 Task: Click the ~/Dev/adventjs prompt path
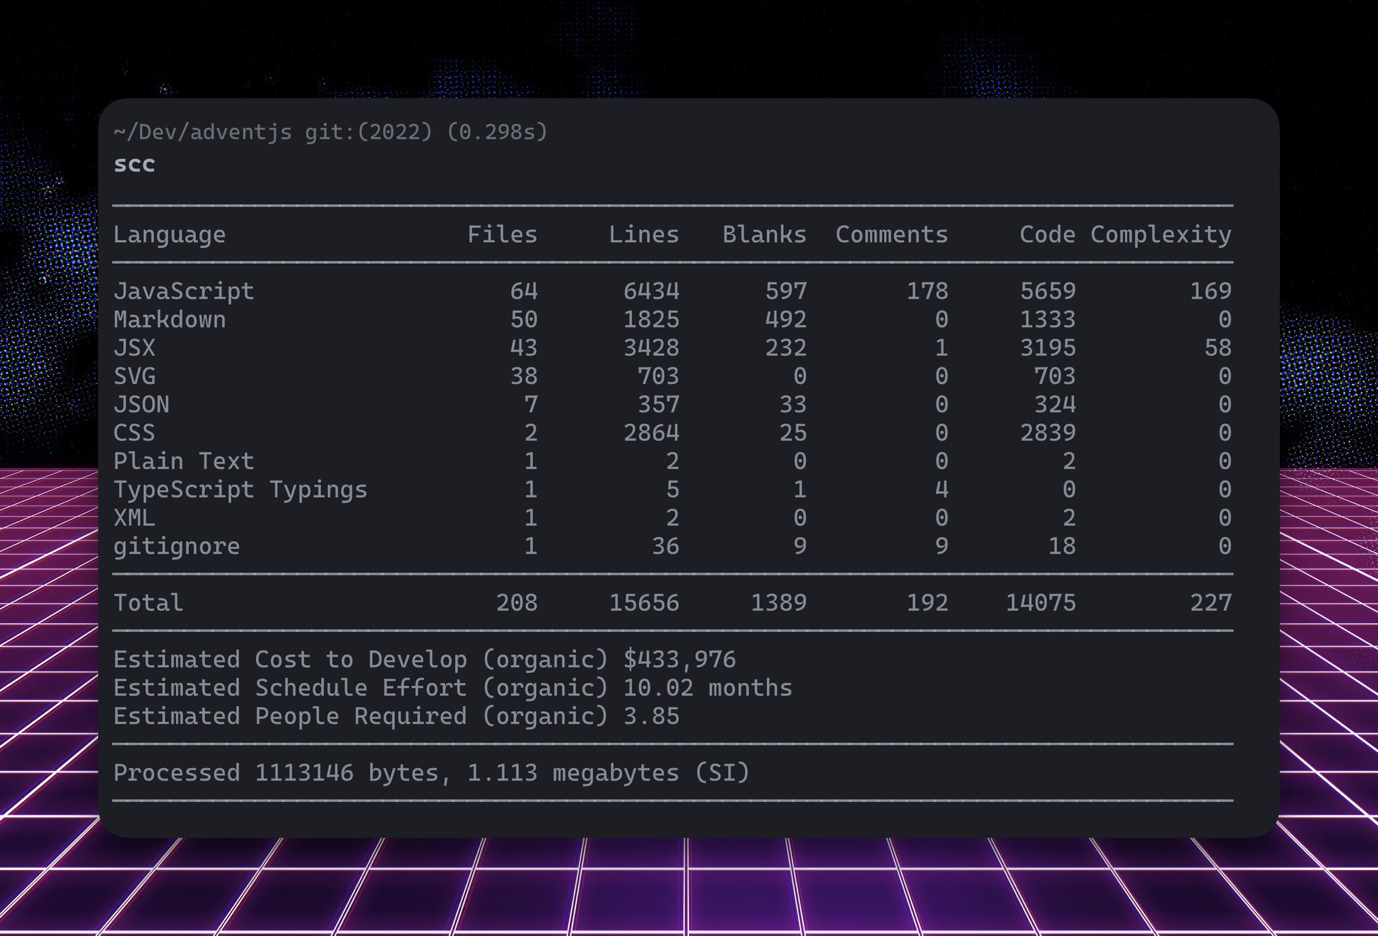(x=203, y=132)
